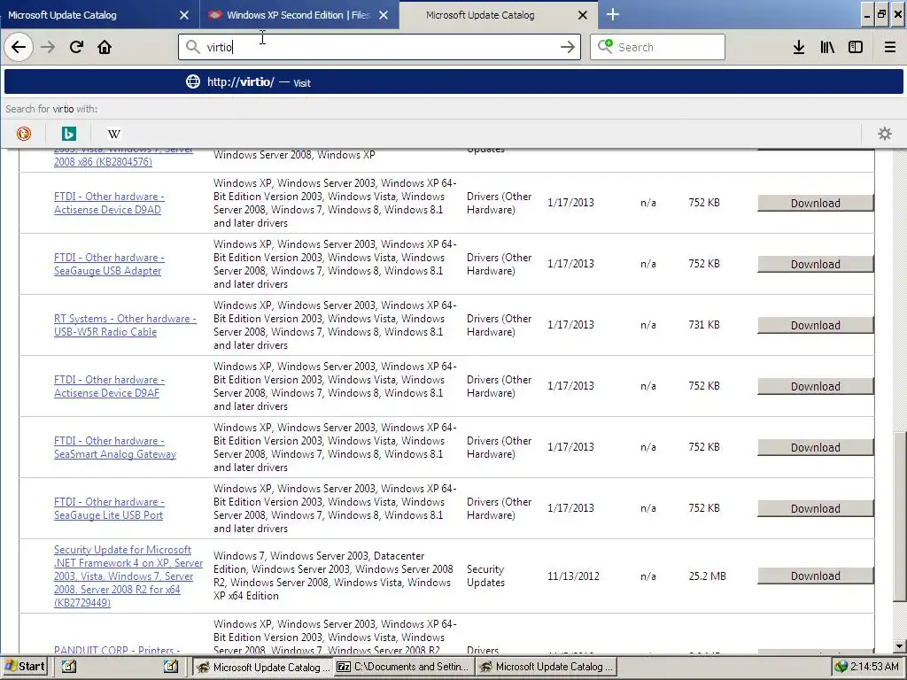
Task: Click the 11/13/2012 date cell
Action: click(x=573, y=576)
